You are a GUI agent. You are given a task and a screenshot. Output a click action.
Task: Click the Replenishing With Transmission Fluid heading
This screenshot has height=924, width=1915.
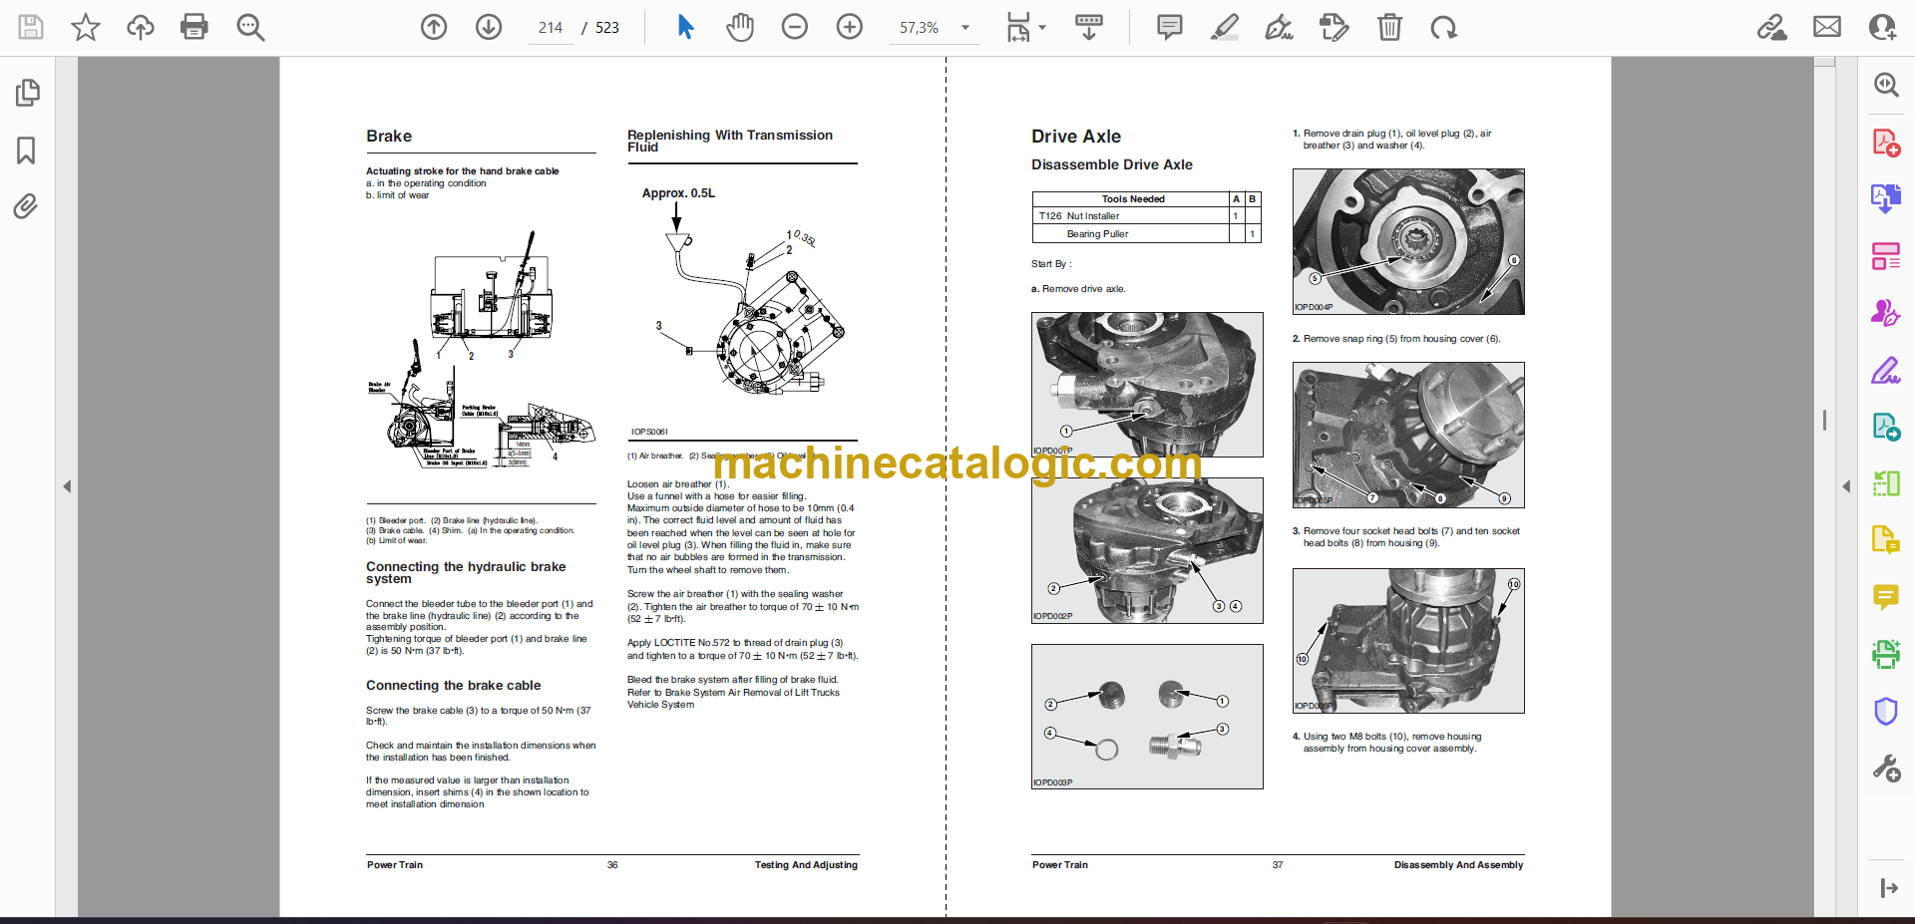coord(730,142)
